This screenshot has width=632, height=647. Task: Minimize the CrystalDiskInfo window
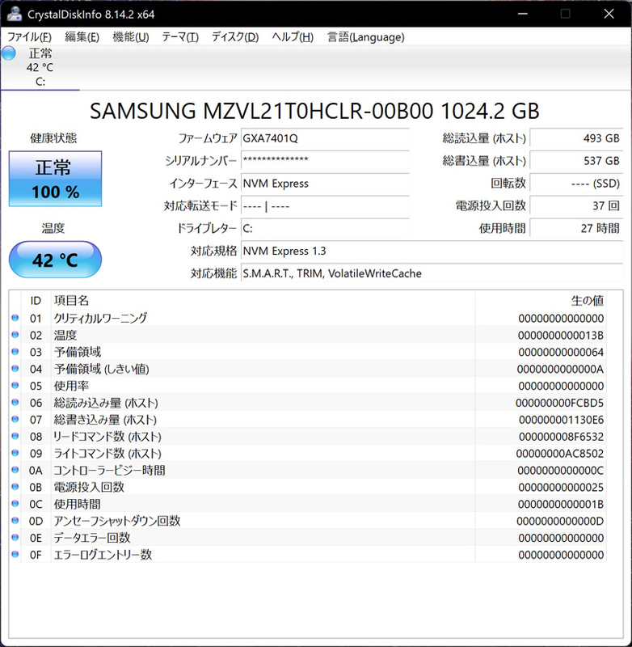tap(523, 14)
